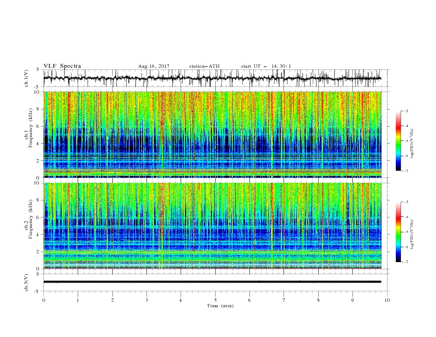Click inside the ch.2 spectrogram panel
Screen dimensions: 436x337
click(x=212, y=226)
